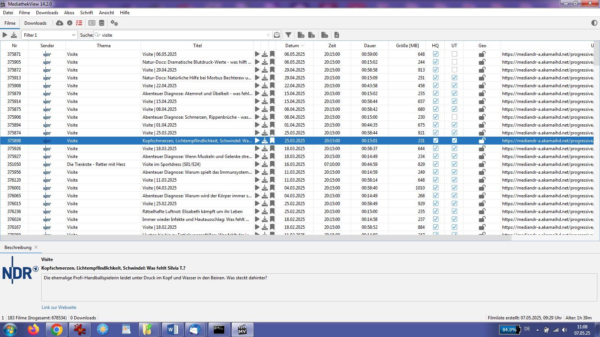Open the Filme menu

[x=24, y=12]
